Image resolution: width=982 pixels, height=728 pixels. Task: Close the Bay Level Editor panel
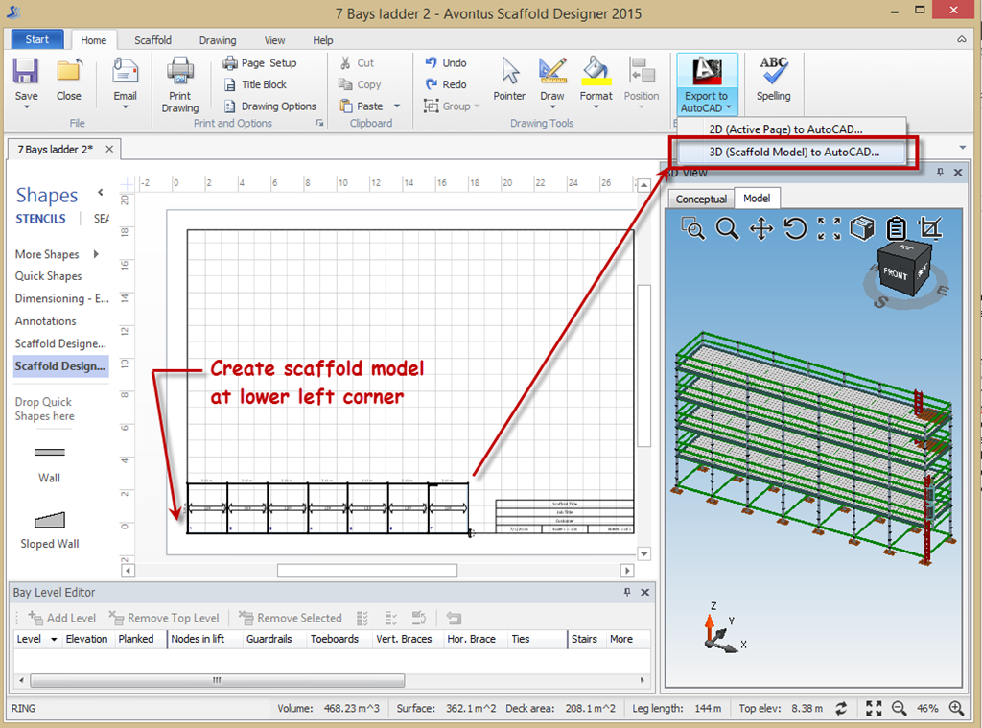645,592
